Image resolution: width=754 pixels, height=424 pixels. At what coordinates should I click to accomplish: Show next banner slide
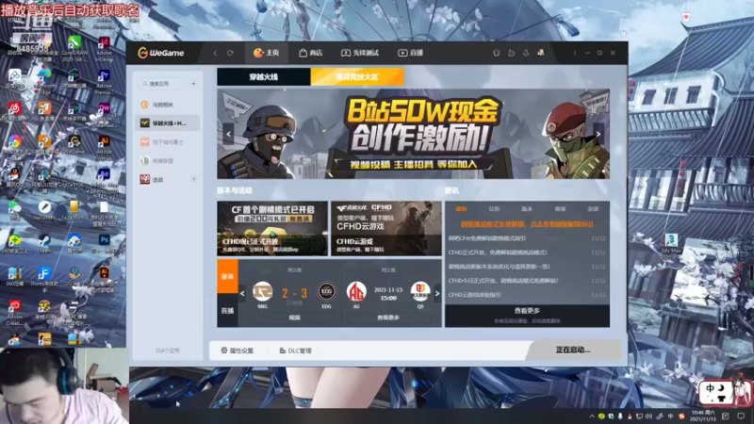[598, 134]
